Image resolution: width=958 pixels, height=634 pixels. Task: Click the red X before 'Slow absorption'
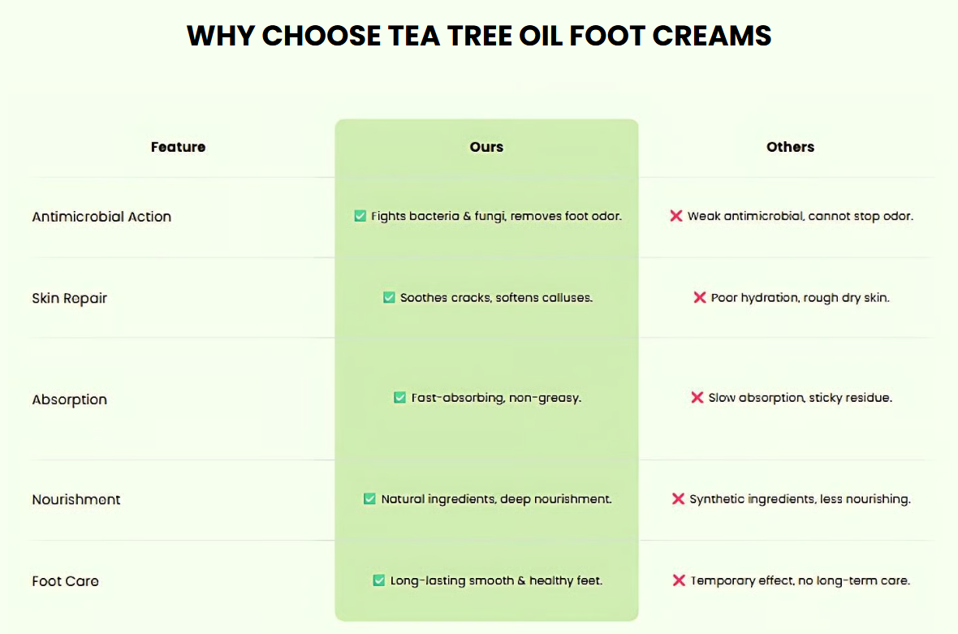tap(697, 398)
